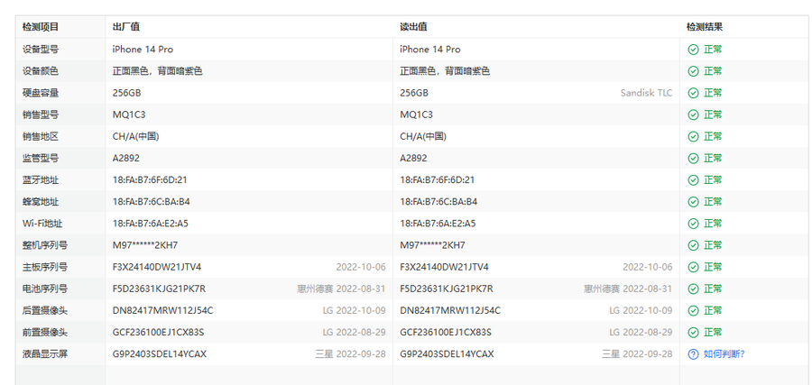Select the 主板序列号 row label
812x385 pixels.
[x=45, y=267]
